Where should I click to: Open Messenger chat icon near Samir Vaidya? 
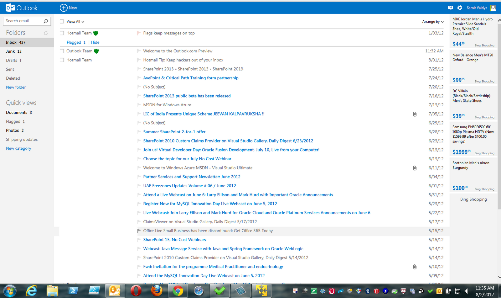[450, 7]
